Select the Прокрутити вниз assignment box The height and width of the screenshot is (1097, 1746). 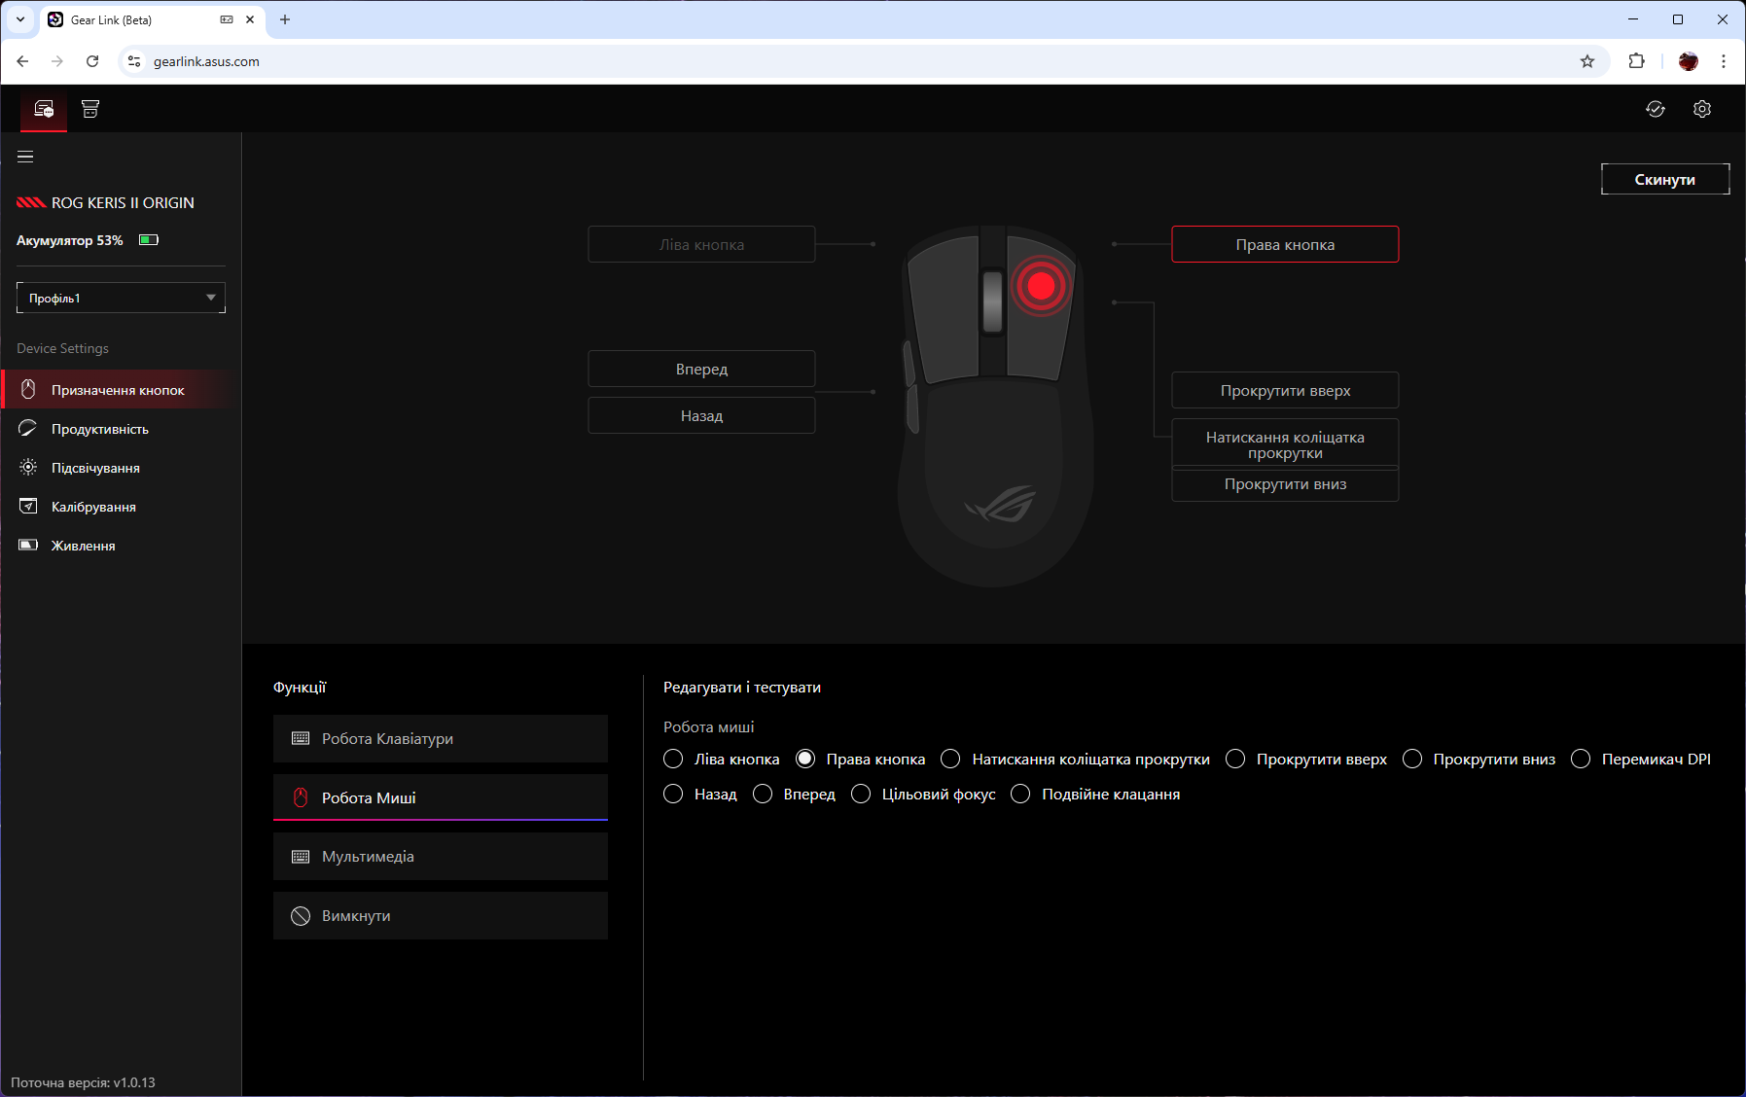[x=1285, y=484]
